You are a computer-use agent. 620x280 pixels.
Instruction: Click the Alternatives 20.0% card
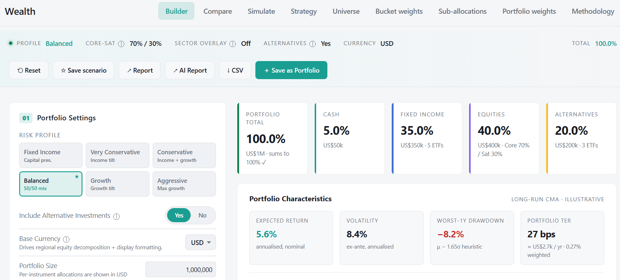[581, 138]
